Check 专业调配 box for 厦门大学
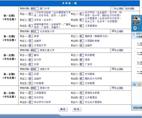Screen dimensions: 142x118 tap(113, 8)
